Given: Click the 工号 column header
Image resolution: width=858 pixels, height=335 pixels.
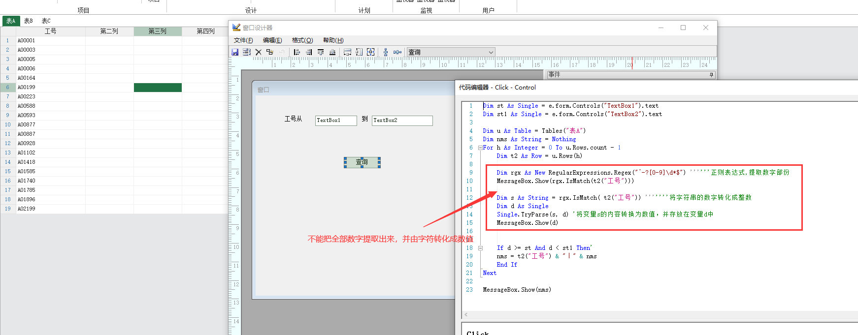Looking at the screenshot, I should click(x=50, y=31).
